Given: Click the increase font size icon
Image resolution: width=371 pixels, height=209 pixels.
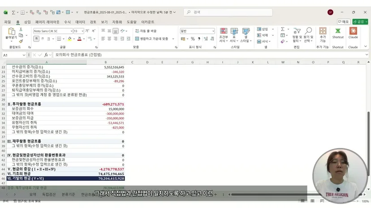Looking at the screenshot, I should (87, 31).
